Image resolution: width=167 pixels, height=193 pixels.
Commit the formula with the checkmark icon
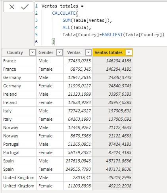[25, 7]
